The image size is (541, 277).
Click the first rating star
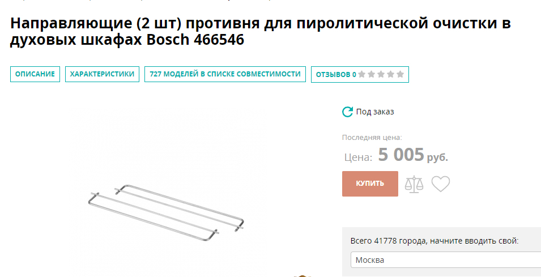pyautogui.click(x=361, y=74)
